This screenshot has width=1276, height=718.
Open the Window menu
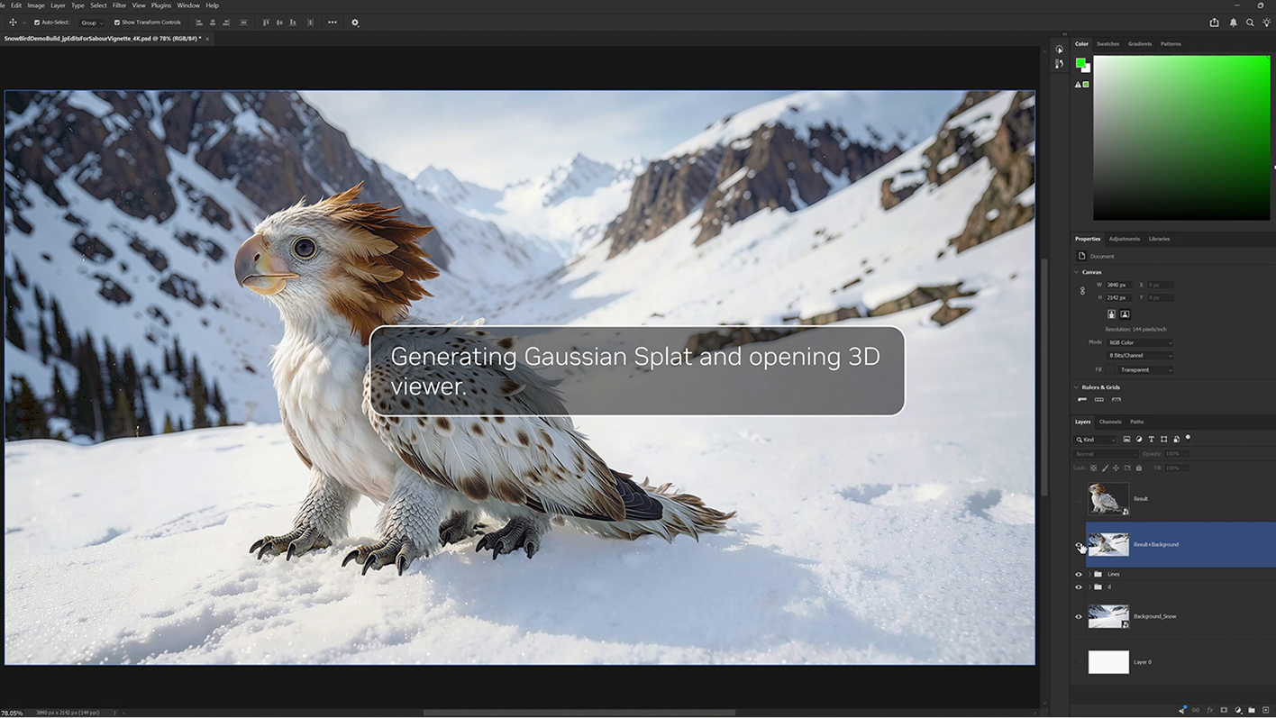click(188, 5)
